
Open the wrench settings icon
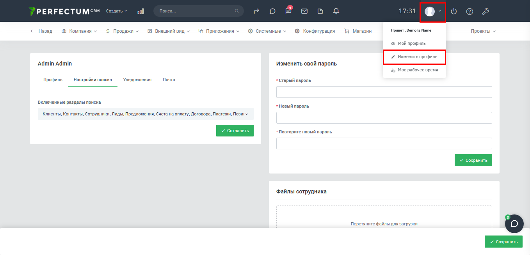(x=486, y=11)
